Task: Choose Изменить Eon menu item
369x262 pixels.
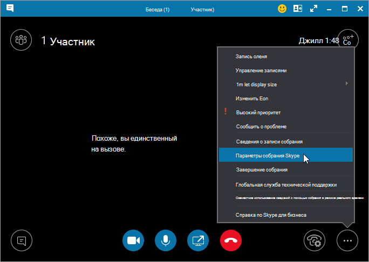Action: point(286,99)
